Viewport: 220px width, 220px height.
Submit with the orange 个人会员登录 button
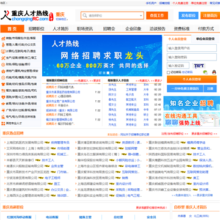(192, 79)
